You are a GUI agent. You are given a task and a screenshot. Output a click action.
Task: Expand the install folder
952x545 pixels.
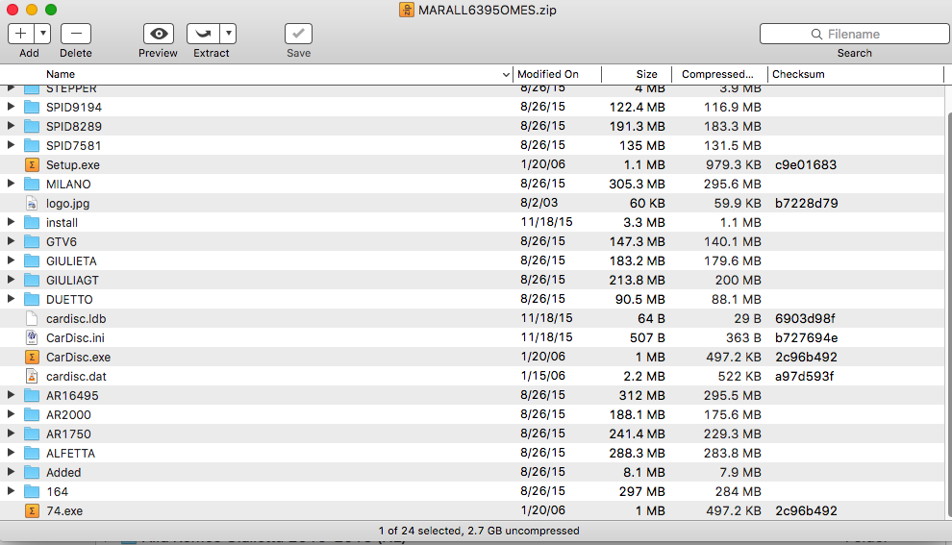point(11,222)
